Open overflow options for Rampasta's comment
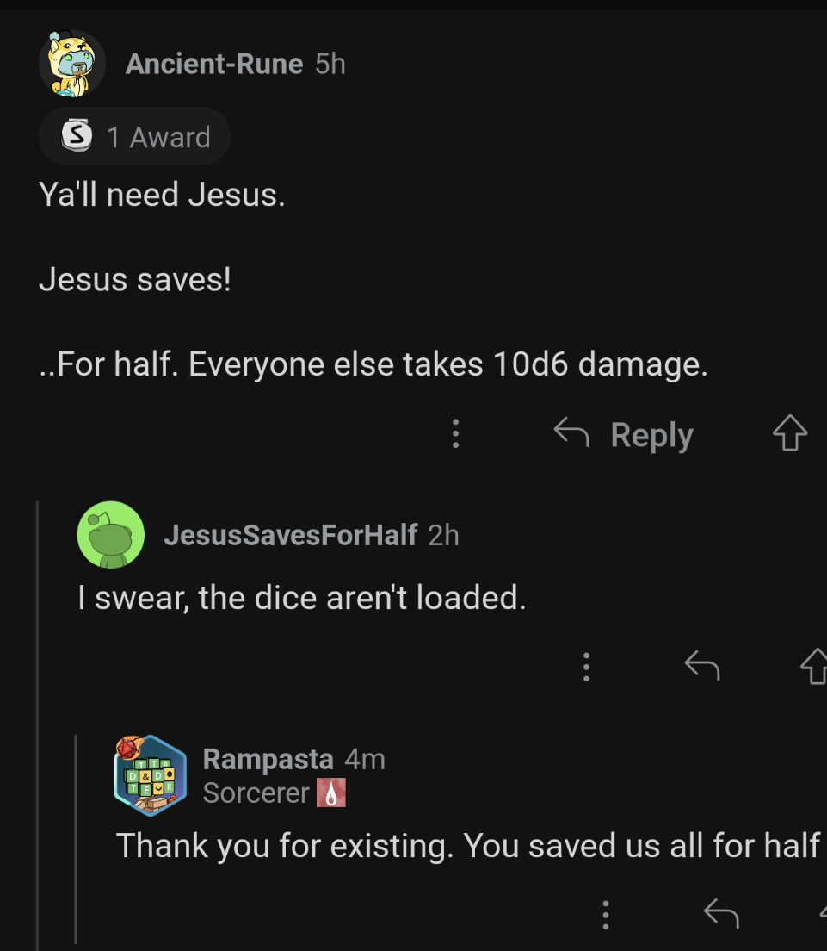 606,913
